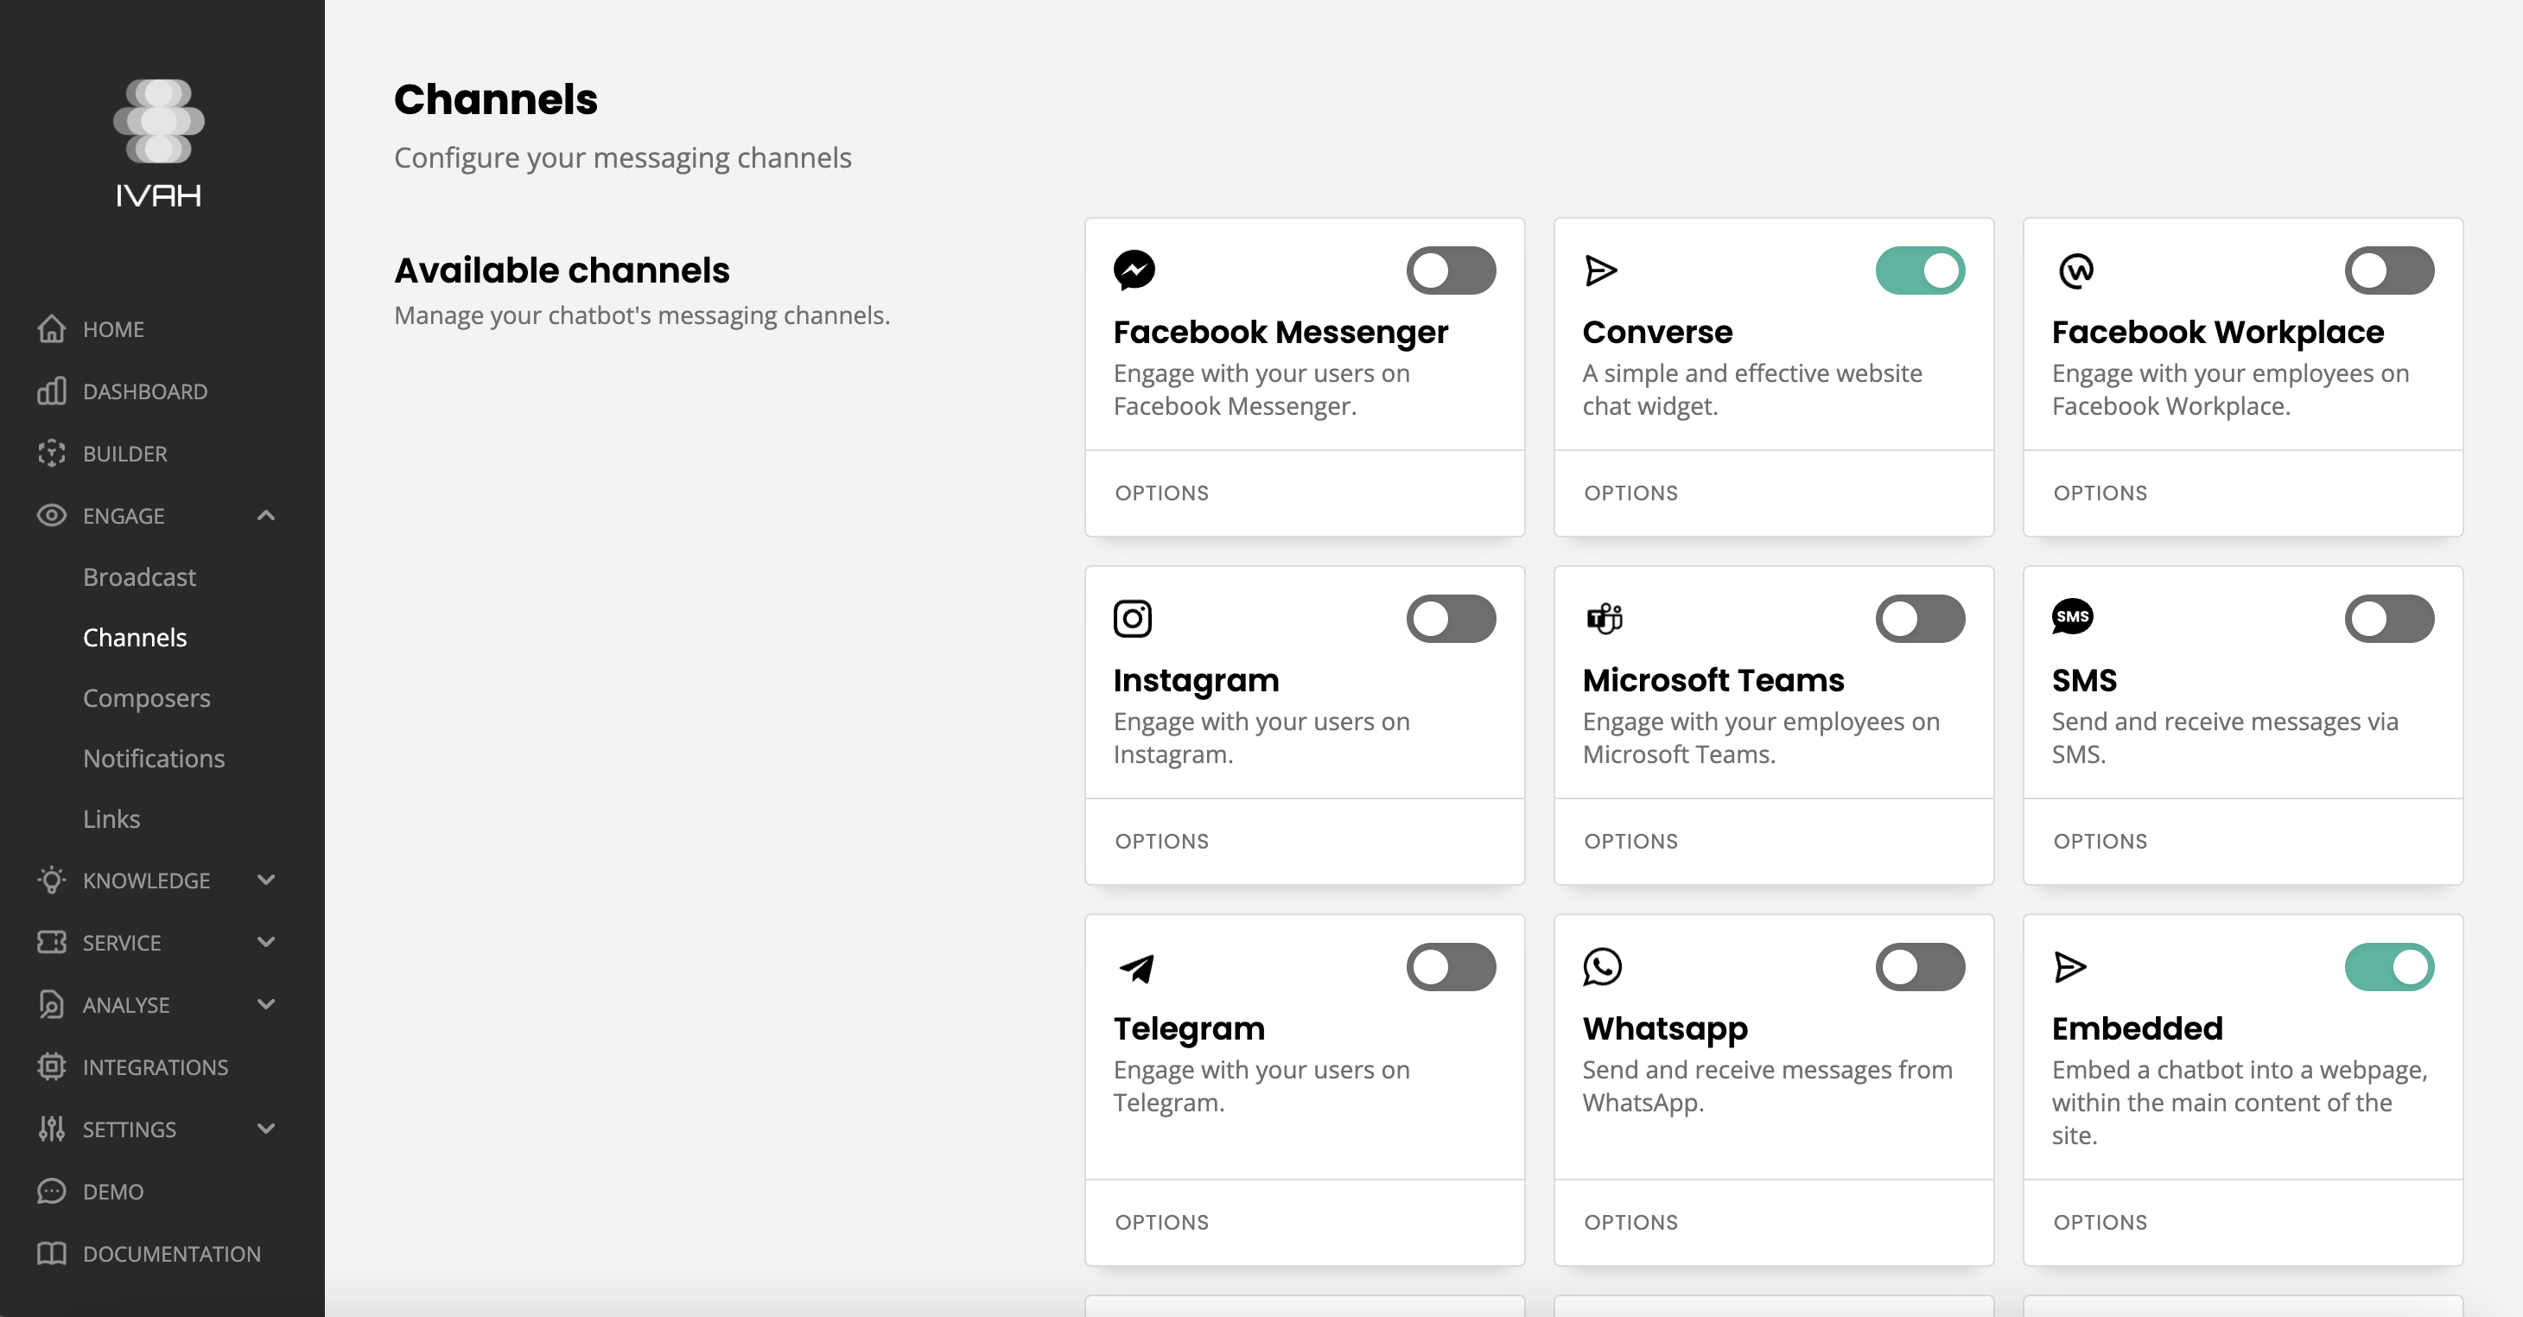Click the Whatsapp channel icon
This screenshot has width=2523, height=1317.
[1601, 966]
